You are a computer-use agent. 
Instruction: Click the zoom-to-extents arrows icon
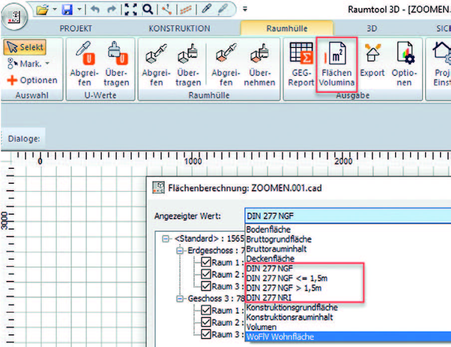[131, 9]
